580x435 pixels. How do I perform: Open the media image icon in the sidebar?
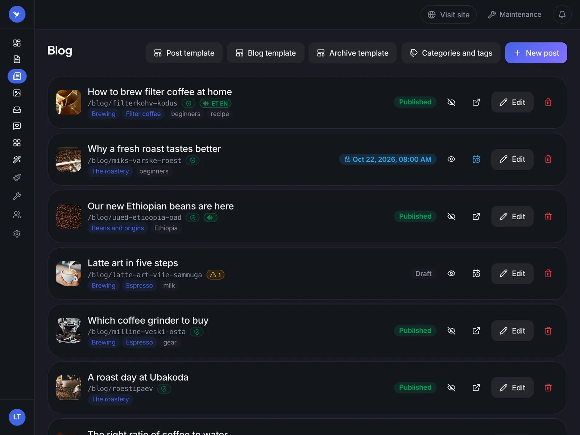click(x=17, y=93)
